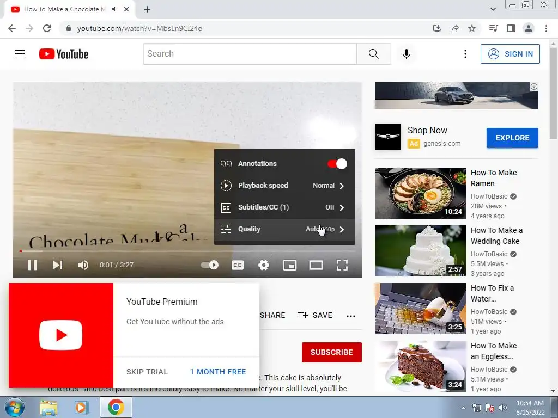Mute tab via speaker icon on tab
This screenshot has height=418, width=558.
pos(114,9)
